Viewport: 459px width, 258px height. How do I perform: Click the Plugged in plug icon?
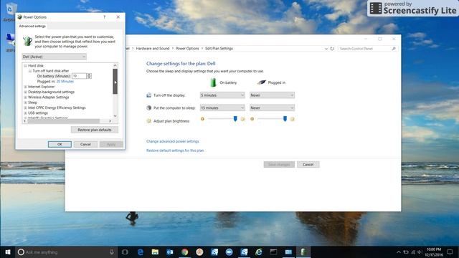[x=261, y=82]
